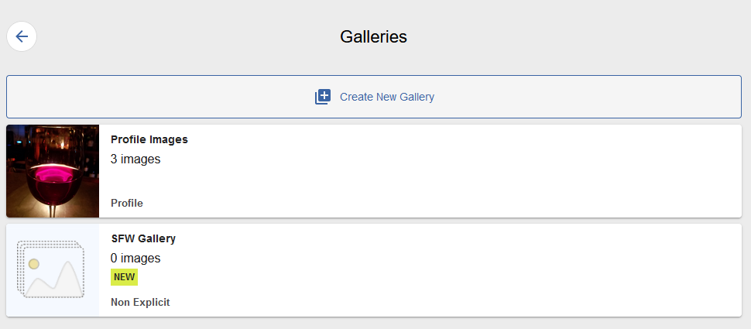Click the sun circle in placeholder icon
This screenshot has width=751, height=329.
point(34,264)
